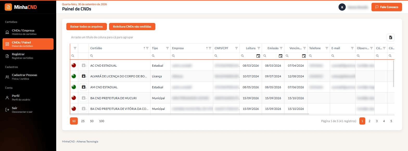
Task: Click the Registrar document-plus icon in sidebar
Action: pos(7,56)
